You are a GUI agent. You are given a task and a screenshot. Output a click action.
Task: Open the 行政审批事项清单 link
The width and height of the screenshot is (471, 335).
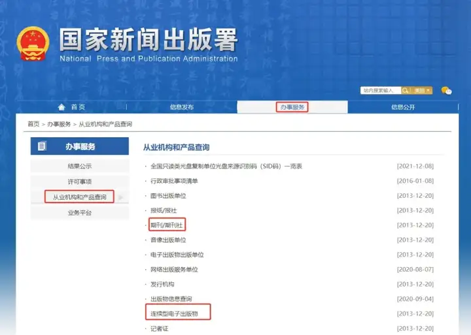coord(174,181)
